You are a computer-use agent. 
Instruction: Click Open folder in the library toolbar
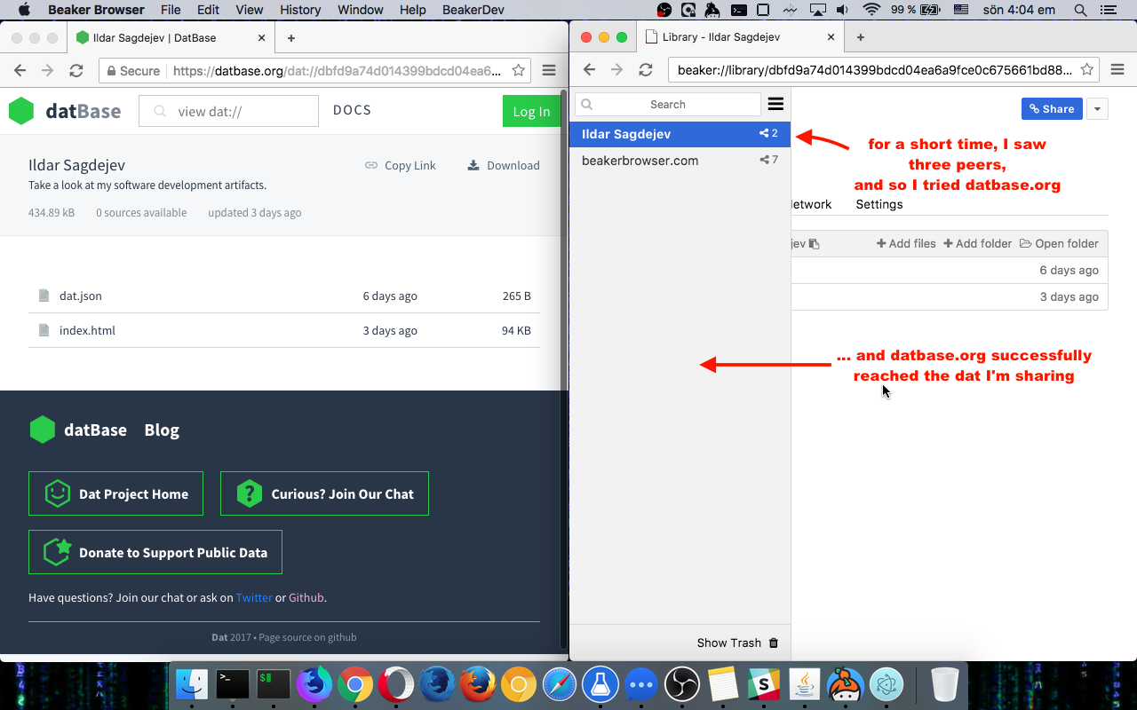[1060, 242]
